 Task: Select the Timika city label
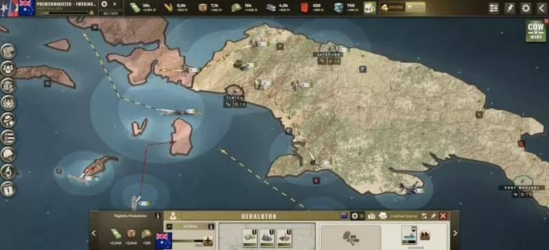[x=234, y=98]
